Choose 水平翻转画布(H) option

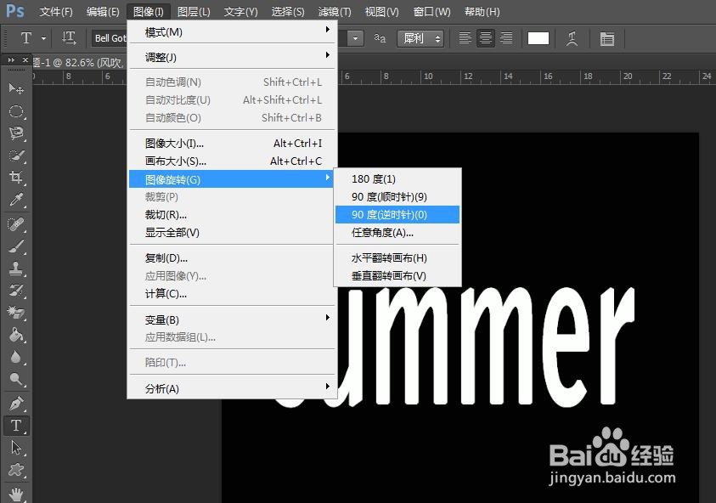397,257
